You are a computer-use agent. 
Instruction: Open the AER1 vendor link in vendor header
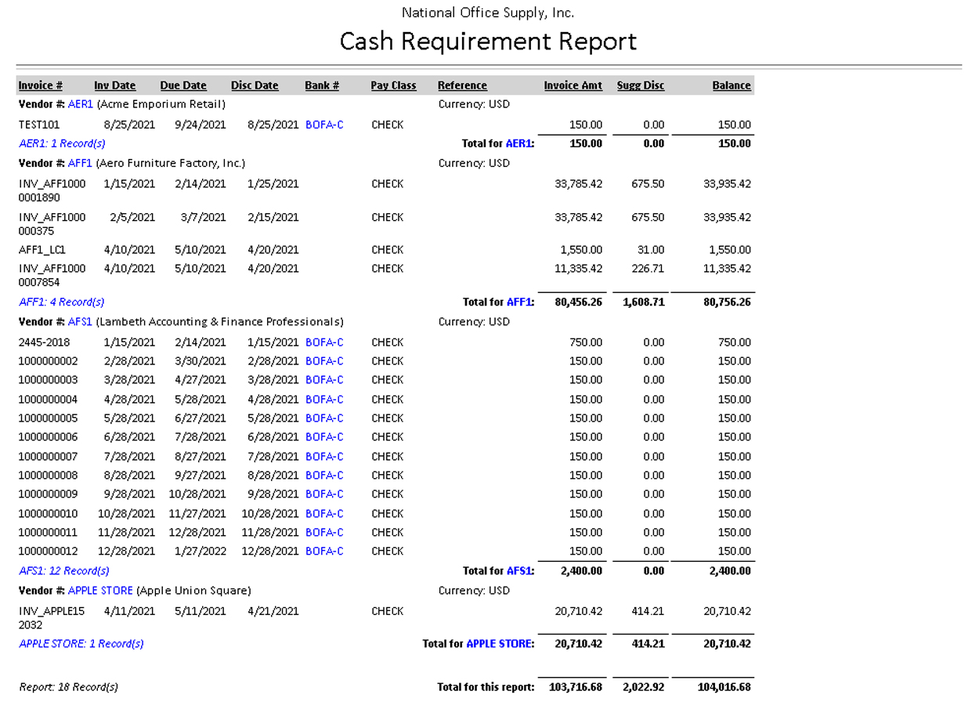coord(81,104)
